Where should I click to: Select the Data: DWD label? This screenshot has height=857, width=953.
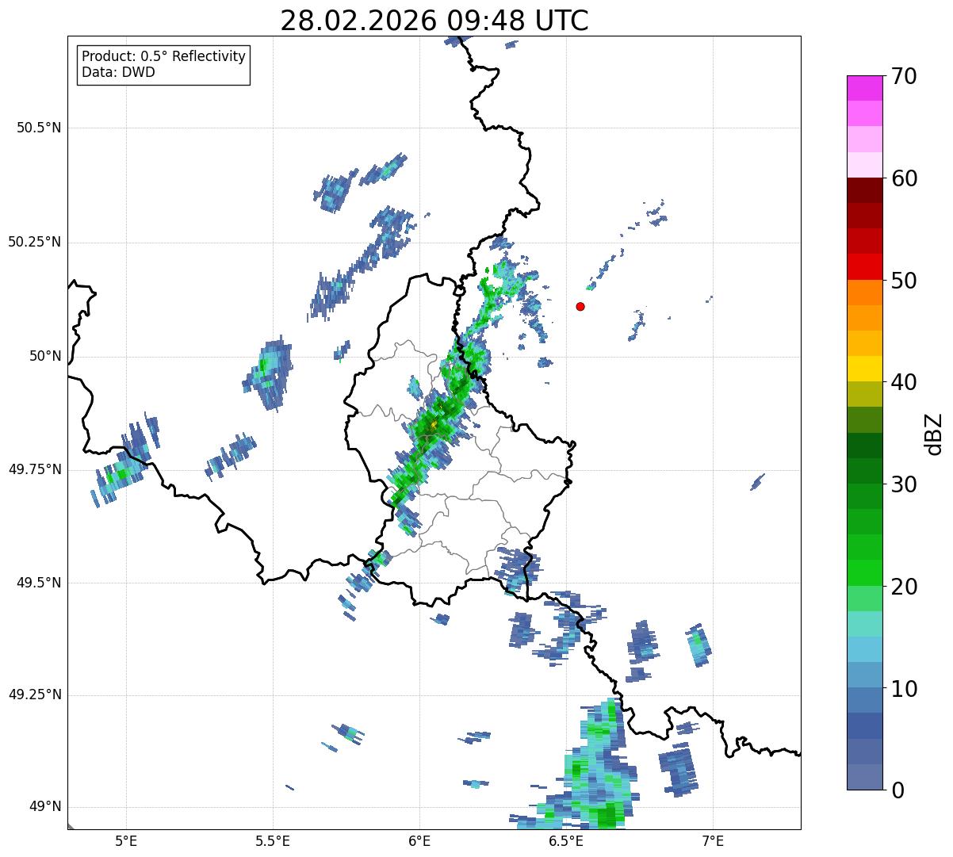pos(118,72)
